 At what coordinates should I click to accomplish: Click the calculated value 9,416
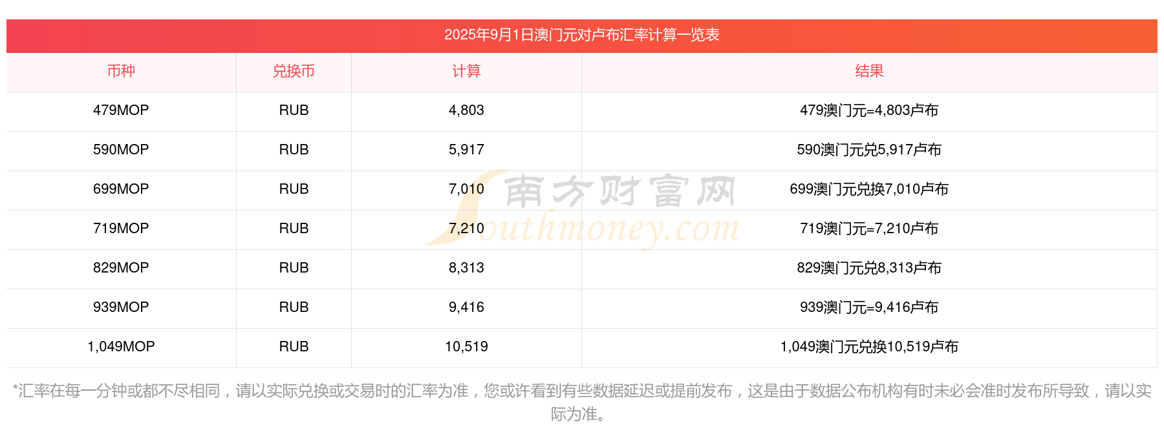[x=466, y=307]
